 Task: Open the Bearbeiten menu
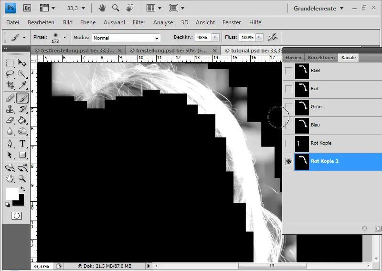pos(41,22)
